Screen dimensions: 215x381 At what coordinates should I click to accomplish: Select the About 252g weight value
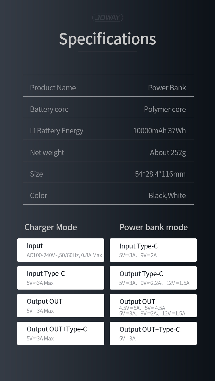pos(168,152)
